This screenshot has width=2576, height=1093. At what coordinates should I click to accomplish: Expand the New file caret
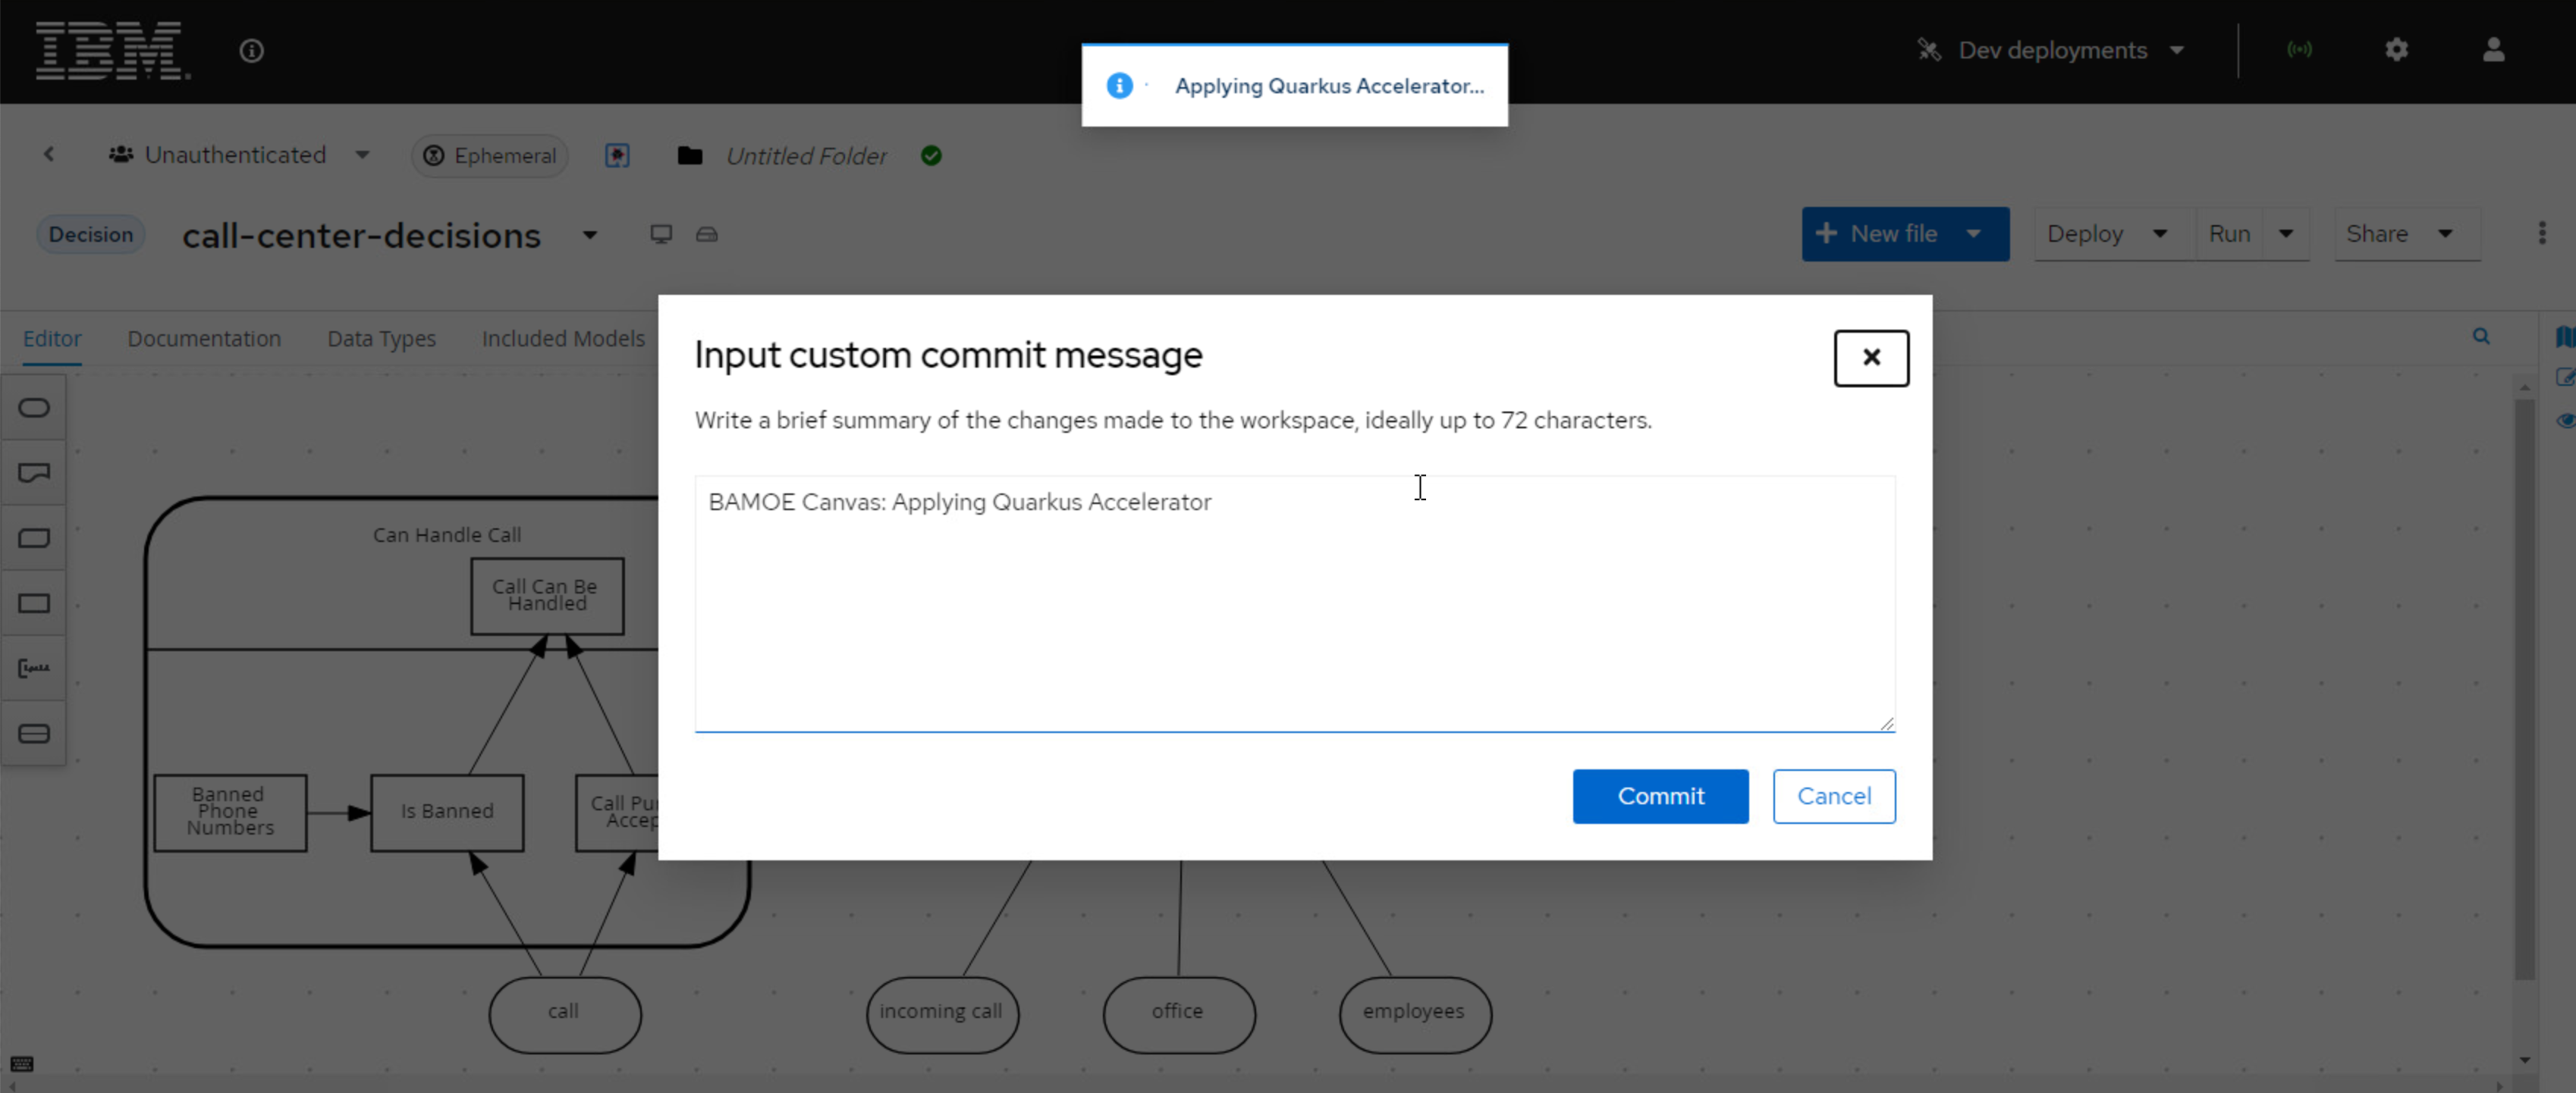[x=1974, y=233]
